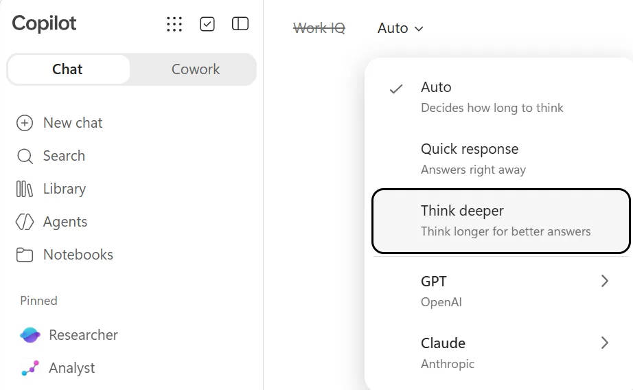Open the apps grid launcher icon
Viewport: 633px width, 390px height.
click(174, 24)
